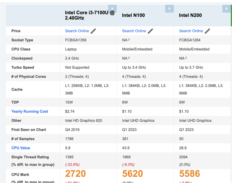This screenshot has width=232, height=183.
Task: Click the 5620 CPU Mark score
Action: [133, 174]
